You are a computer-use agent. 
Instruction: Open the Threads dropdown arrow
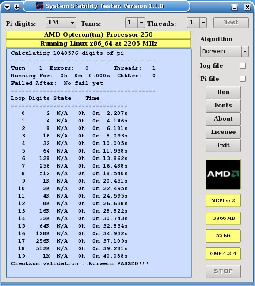(x=203, y=23)
